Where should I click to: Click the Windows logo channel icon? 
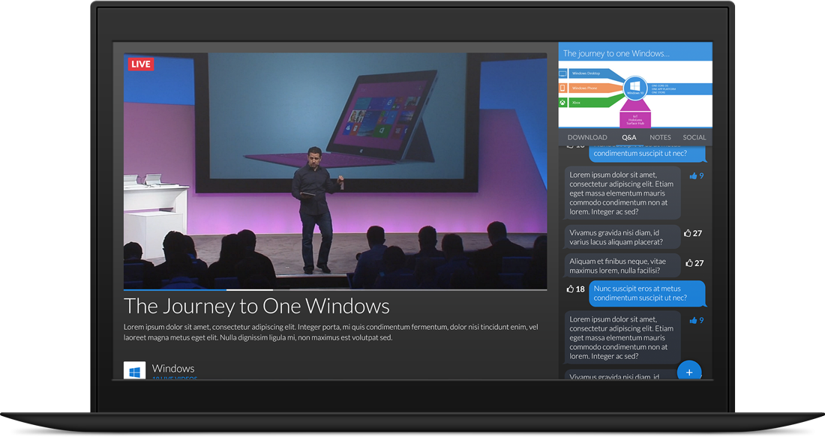(134, 370)
